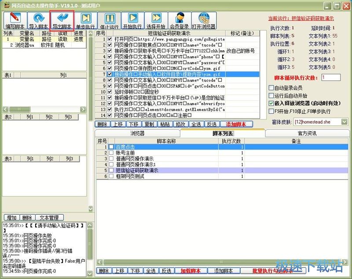Screen dimensions: 352x279
Task: Toggle checkbox for script step 1 打开网页
Action: (110, 39)
